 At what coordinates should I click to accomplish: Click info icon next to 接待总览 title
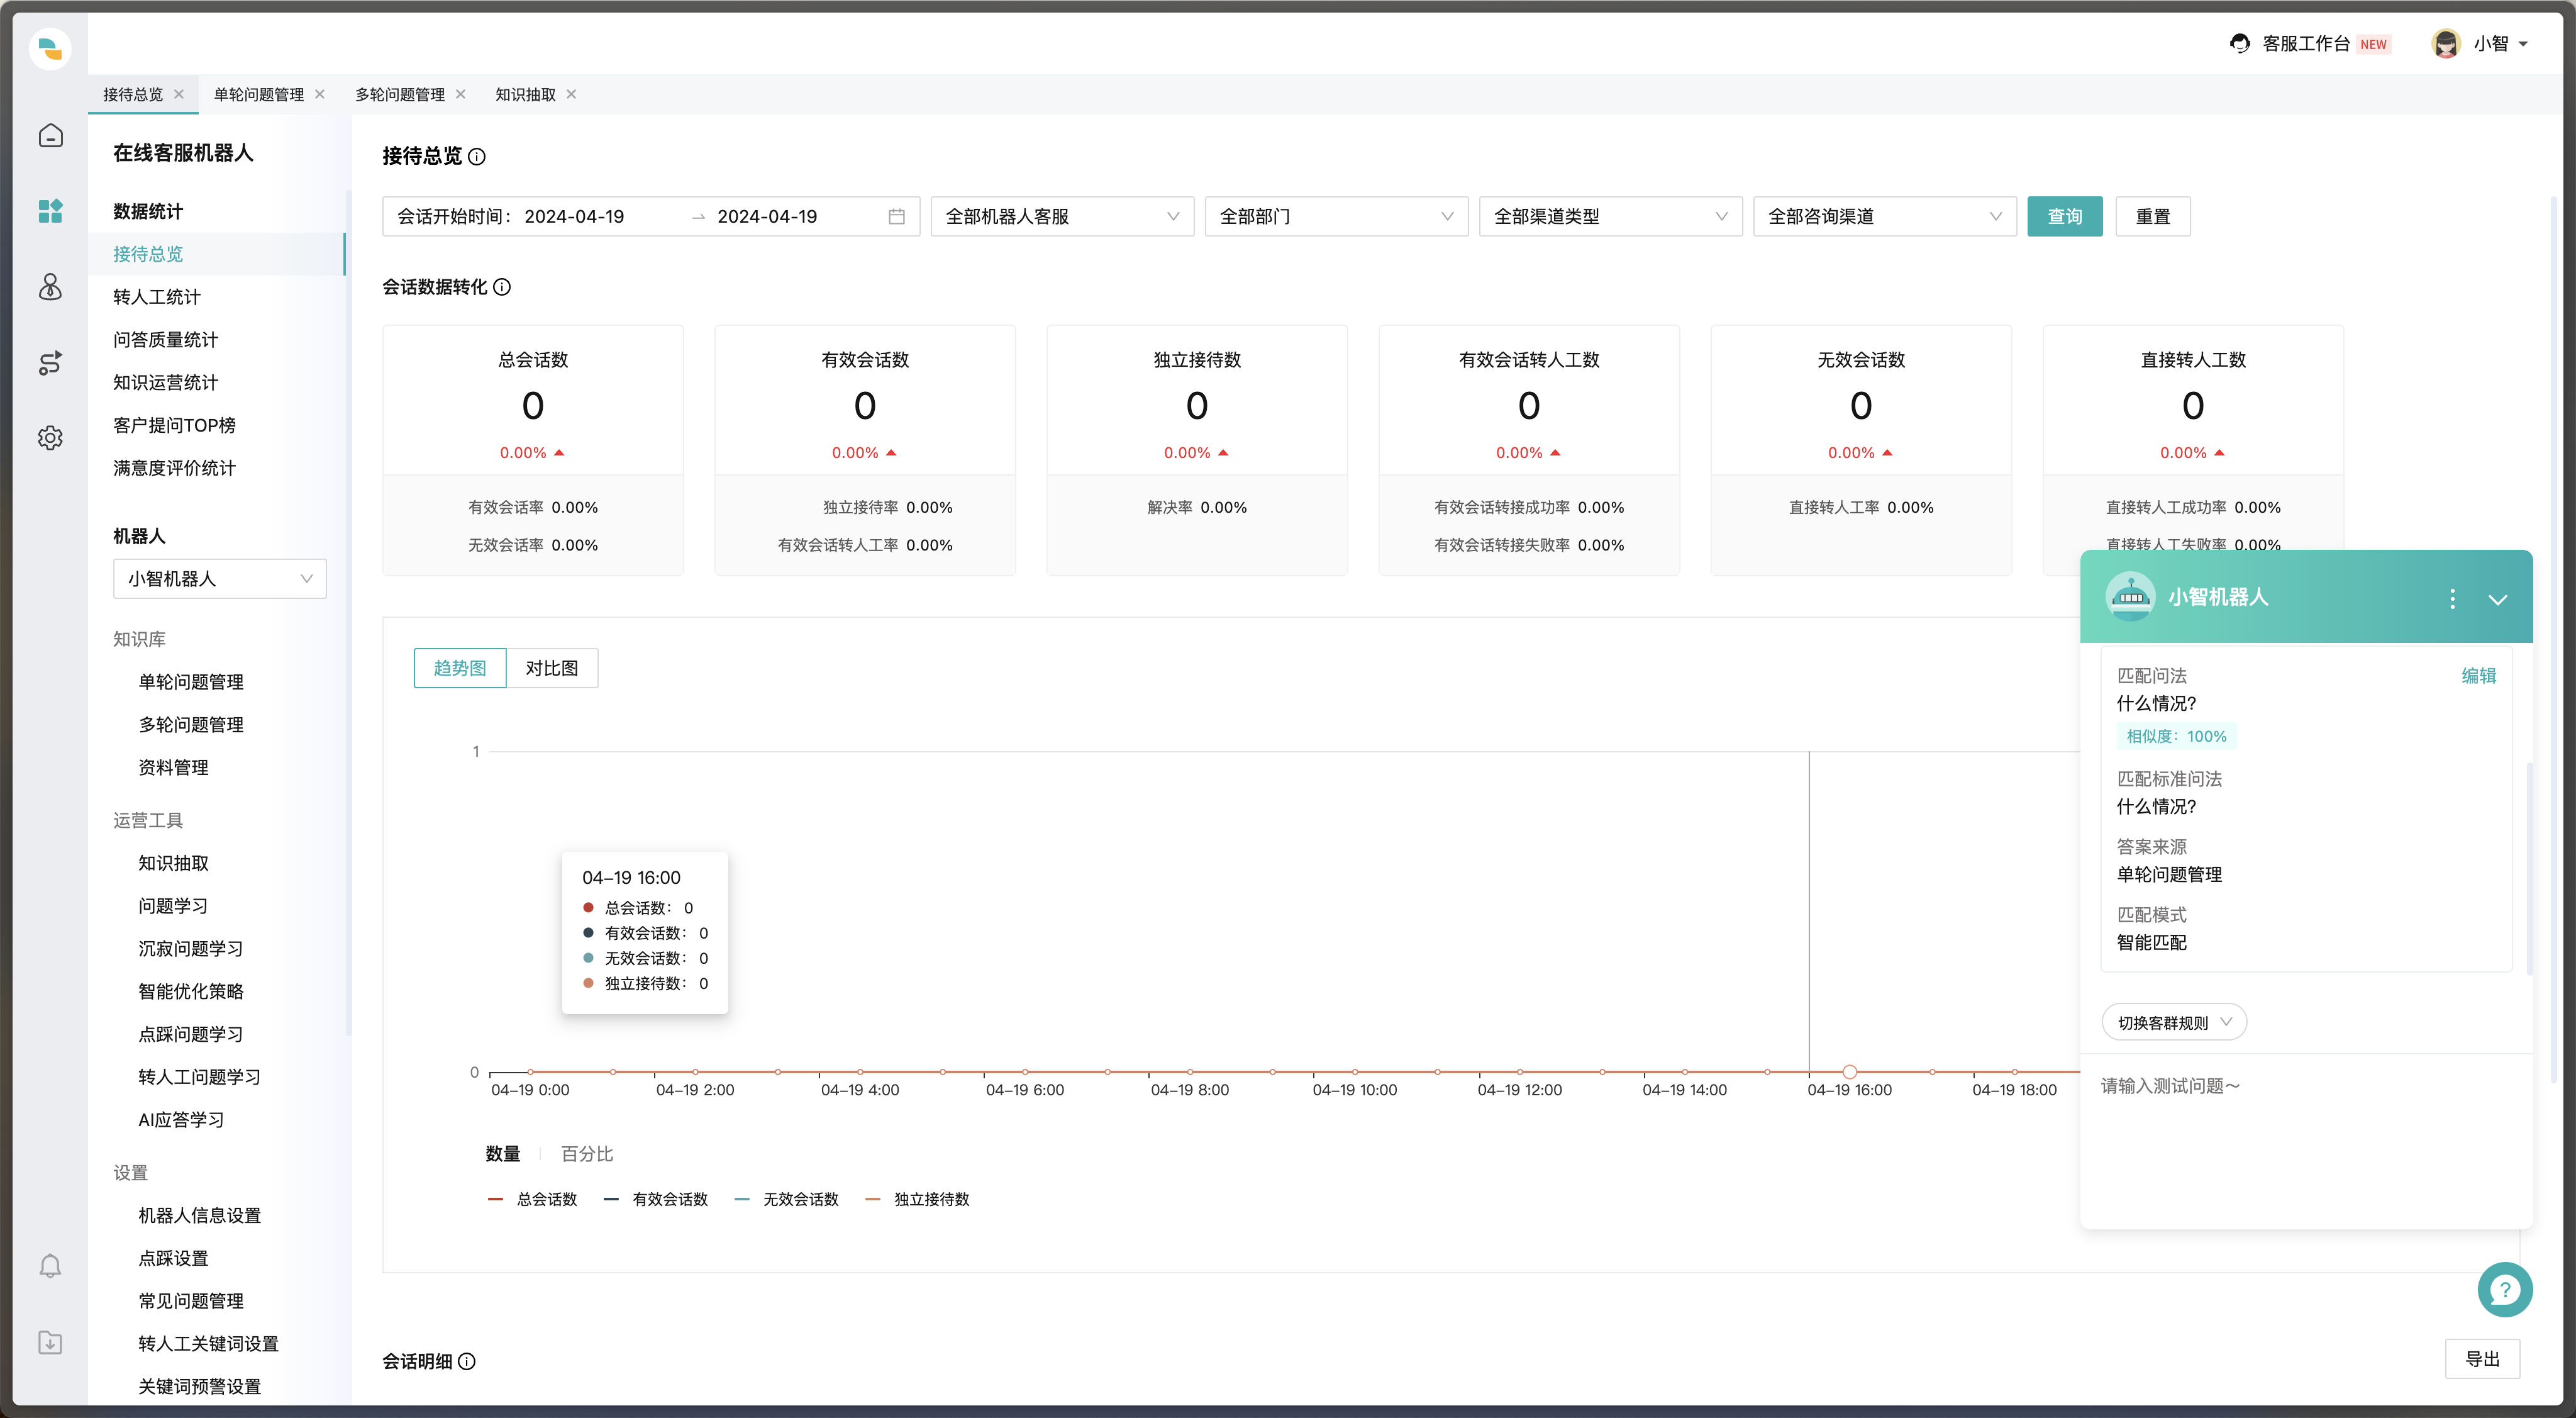tap(477, 157)
